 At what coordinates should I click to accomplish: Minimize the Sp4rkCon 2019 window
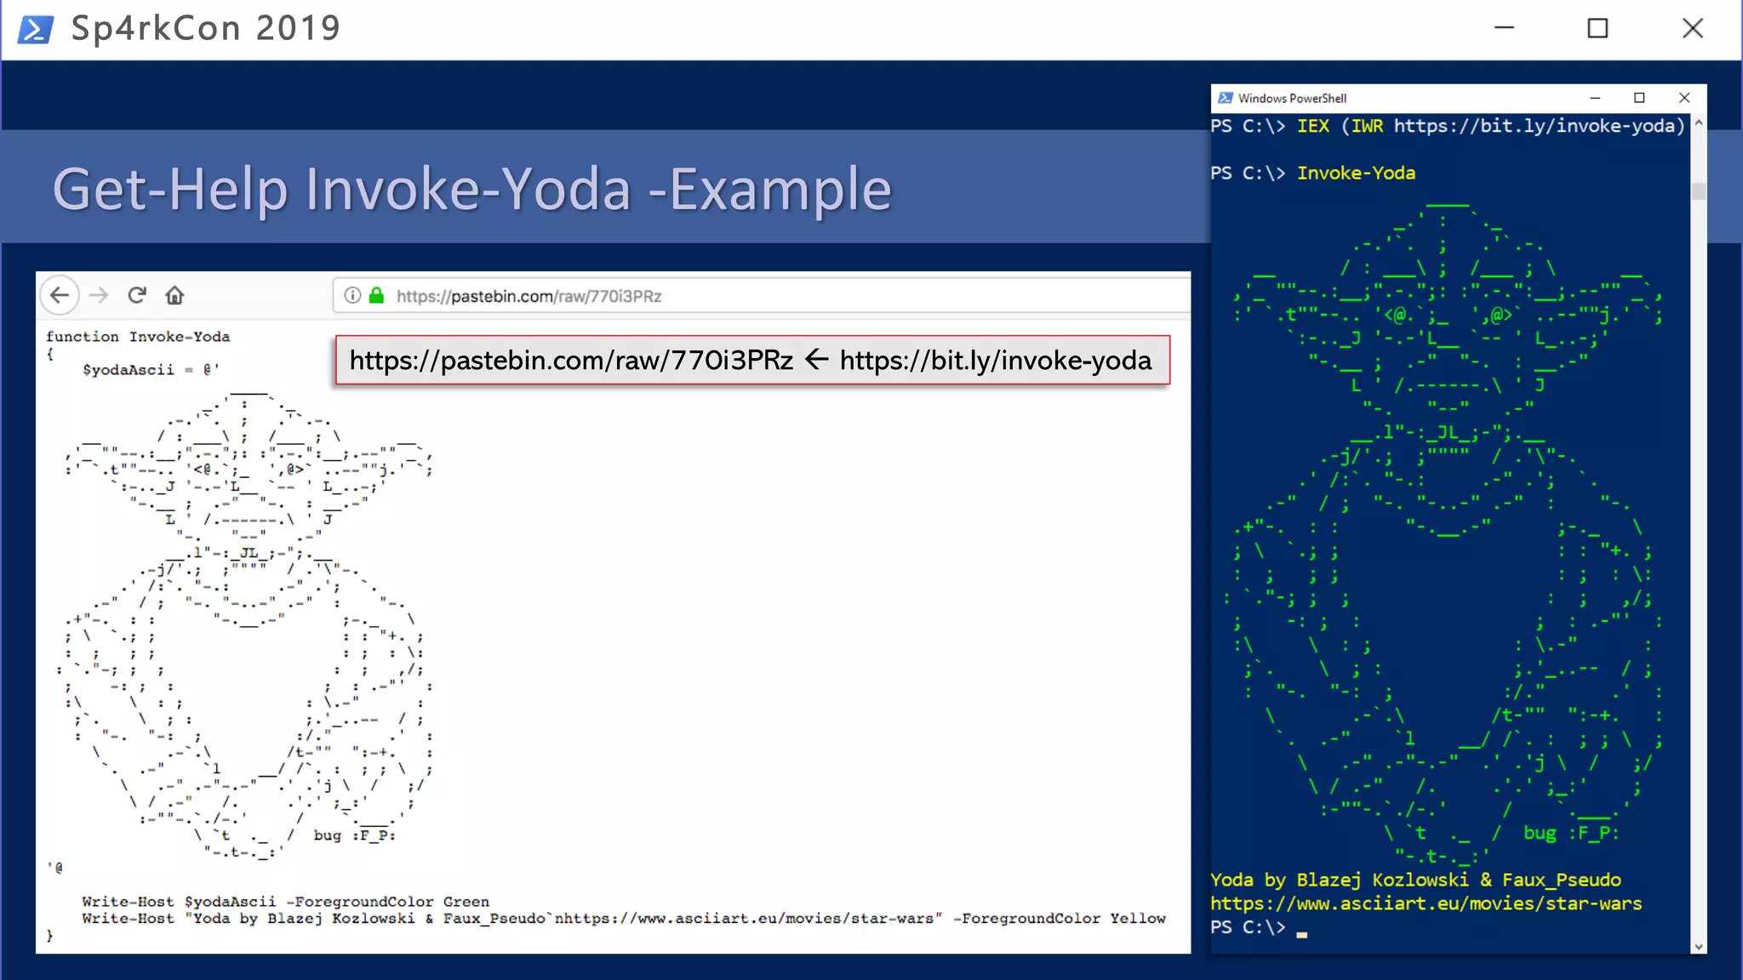(x=1505, y=28)
